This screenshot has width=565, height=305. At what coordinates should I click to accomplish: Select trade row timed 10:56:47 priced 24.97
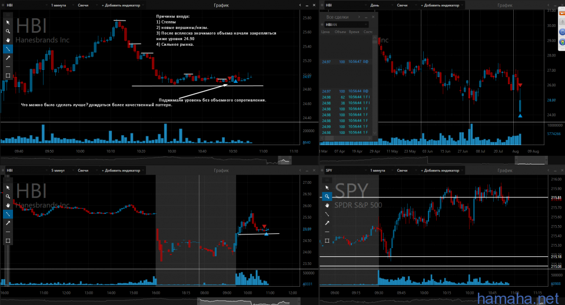click(345, 62)
